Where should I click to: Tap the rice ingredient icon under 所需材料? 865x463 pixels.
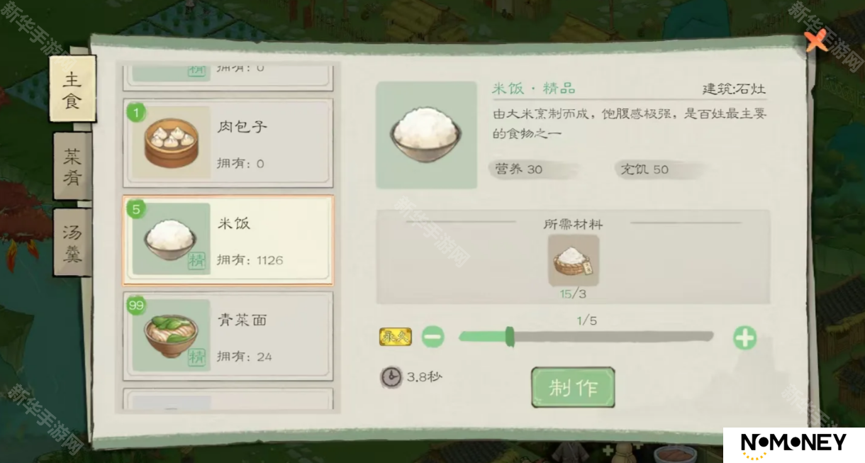pyautogui.click(x=574, y=260)
